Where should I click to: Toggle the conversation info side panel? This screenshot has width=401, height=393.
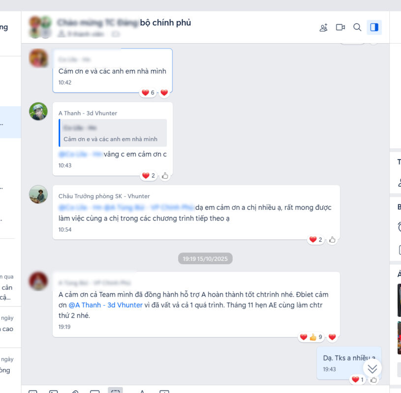pyautogui.click(x=374, y=28)
